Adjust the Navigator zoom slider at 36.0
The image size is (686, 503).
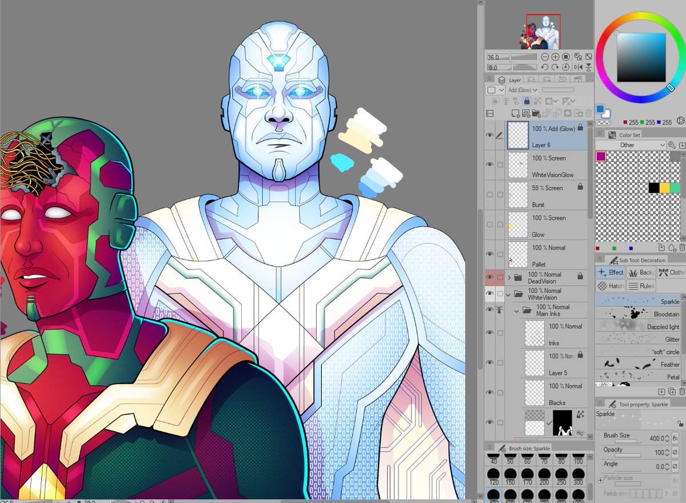coord(512,57)
